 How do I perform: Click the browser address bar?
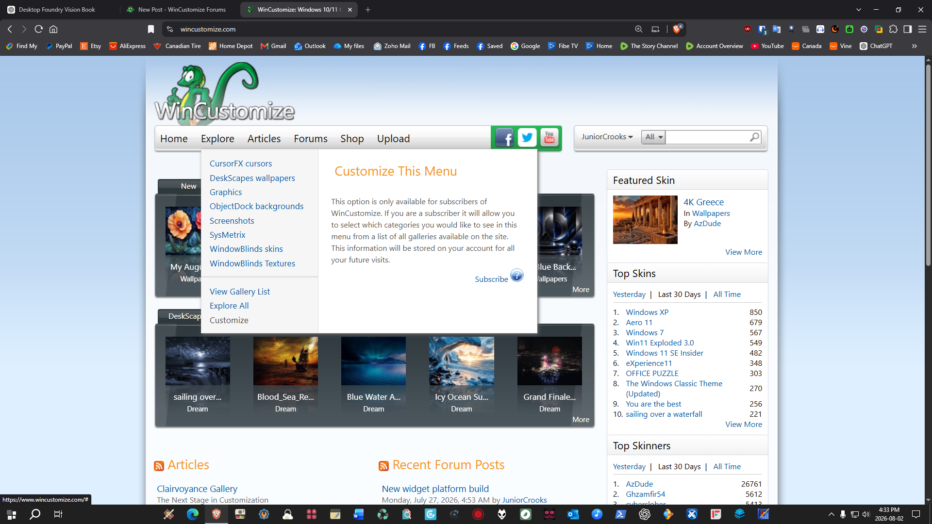coord(403,29)
